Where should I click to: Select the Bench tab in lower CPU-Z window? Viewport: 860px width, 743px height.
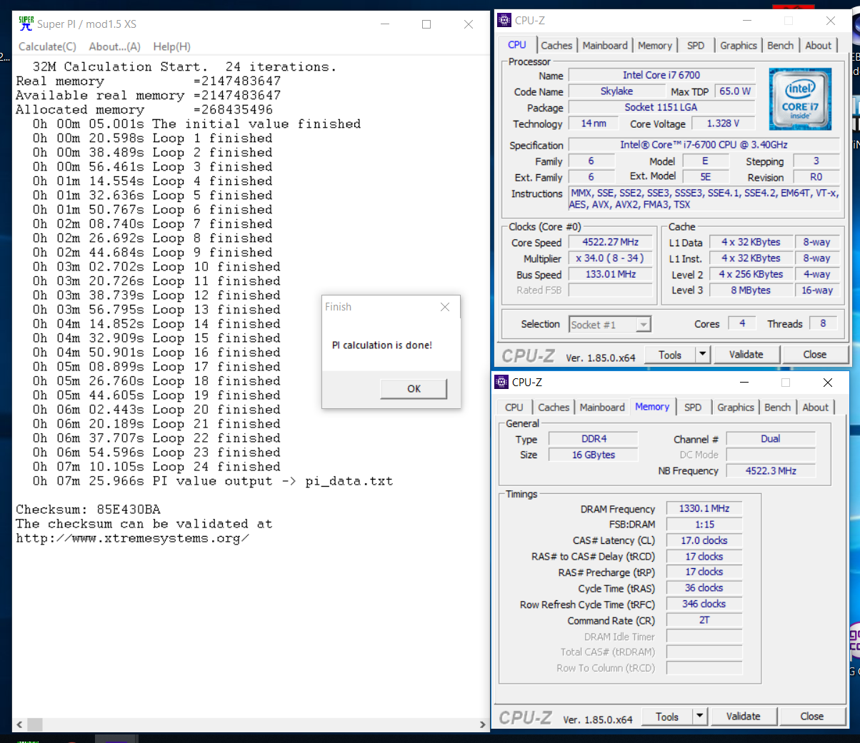coord(778,407)
